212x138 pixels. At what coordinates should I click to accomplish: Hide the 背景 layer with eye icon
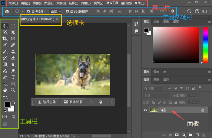[145, 110]
